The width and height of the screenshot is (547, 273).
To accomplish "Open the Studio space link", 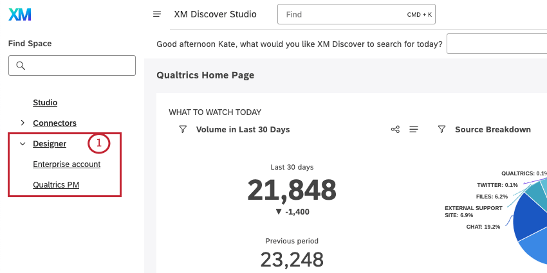I will pos(45,102).
